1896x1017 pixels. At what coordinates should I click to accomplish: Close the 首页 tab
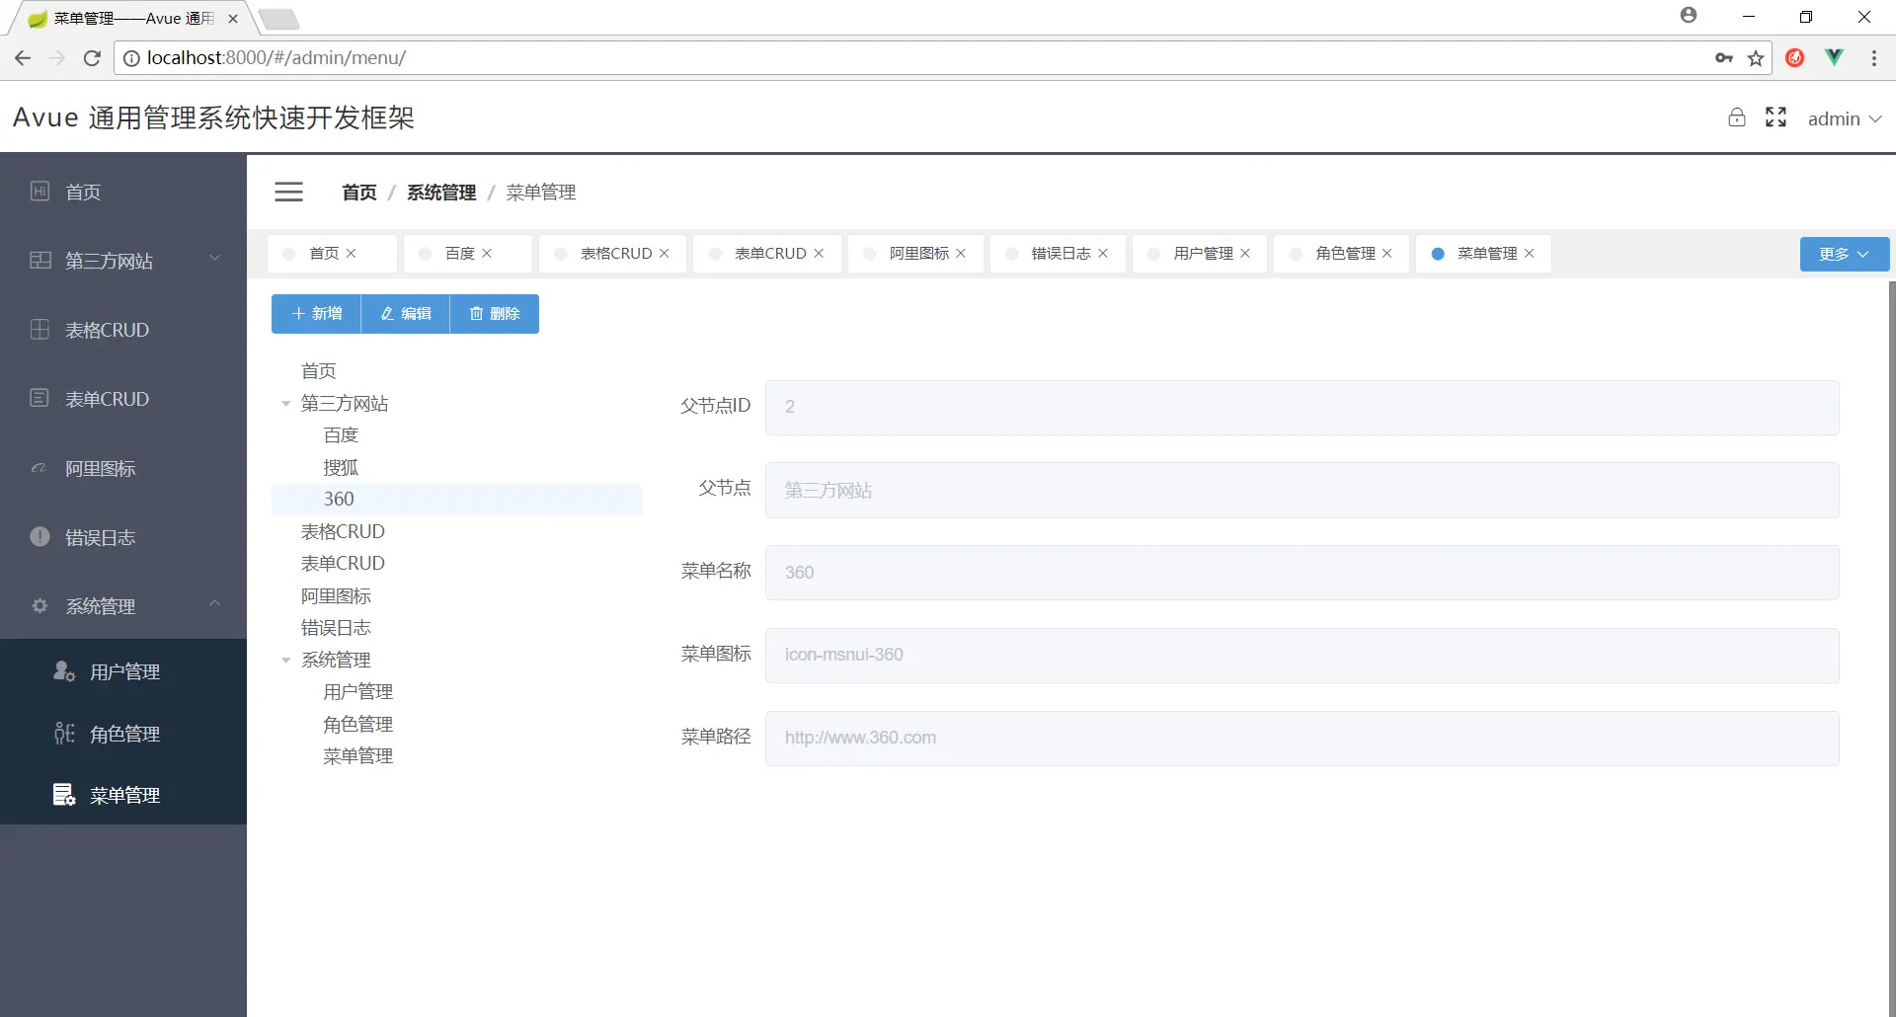tap(351, 254)
